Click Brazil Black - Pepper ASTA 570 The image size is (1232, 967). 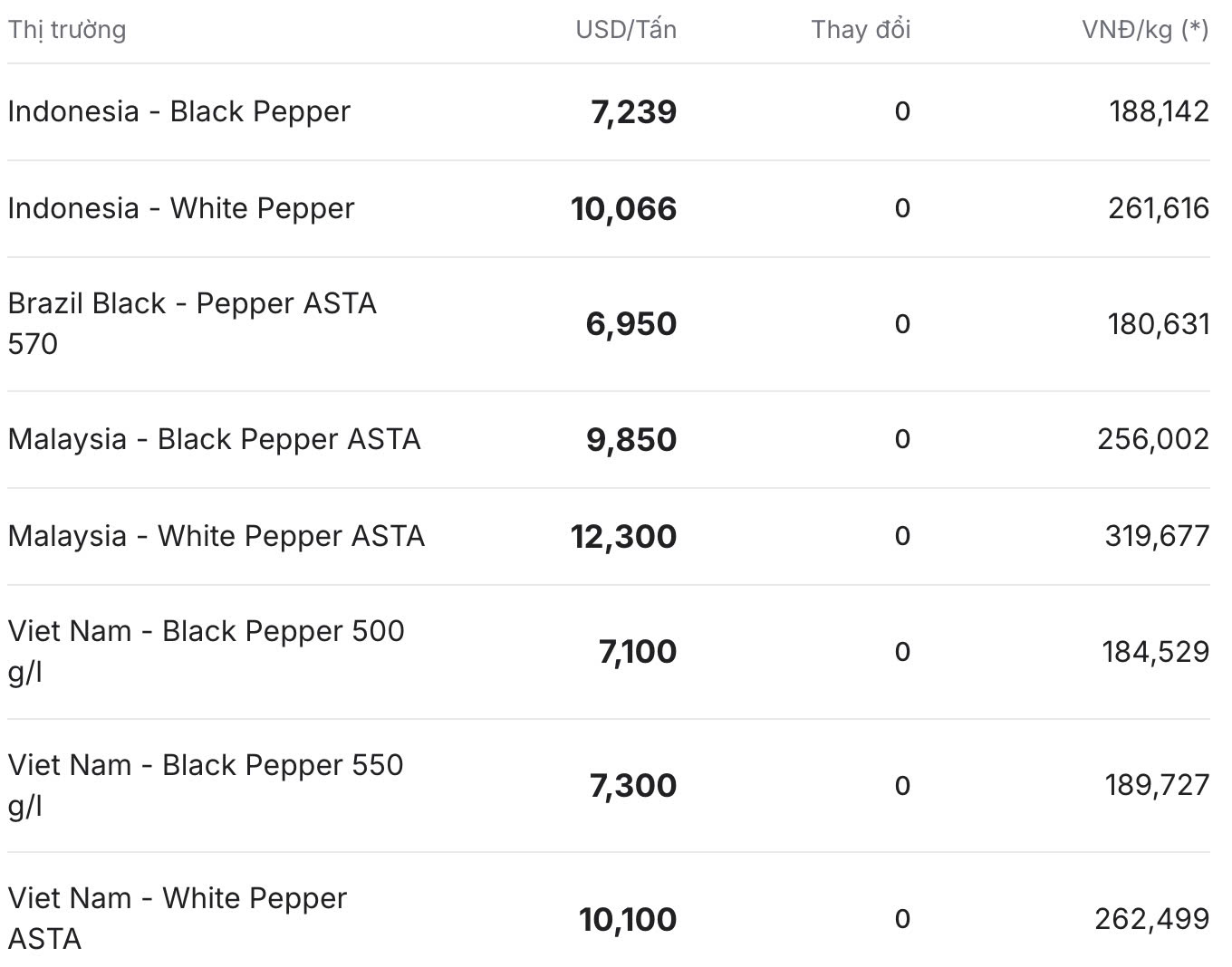(x=192, y=323)
